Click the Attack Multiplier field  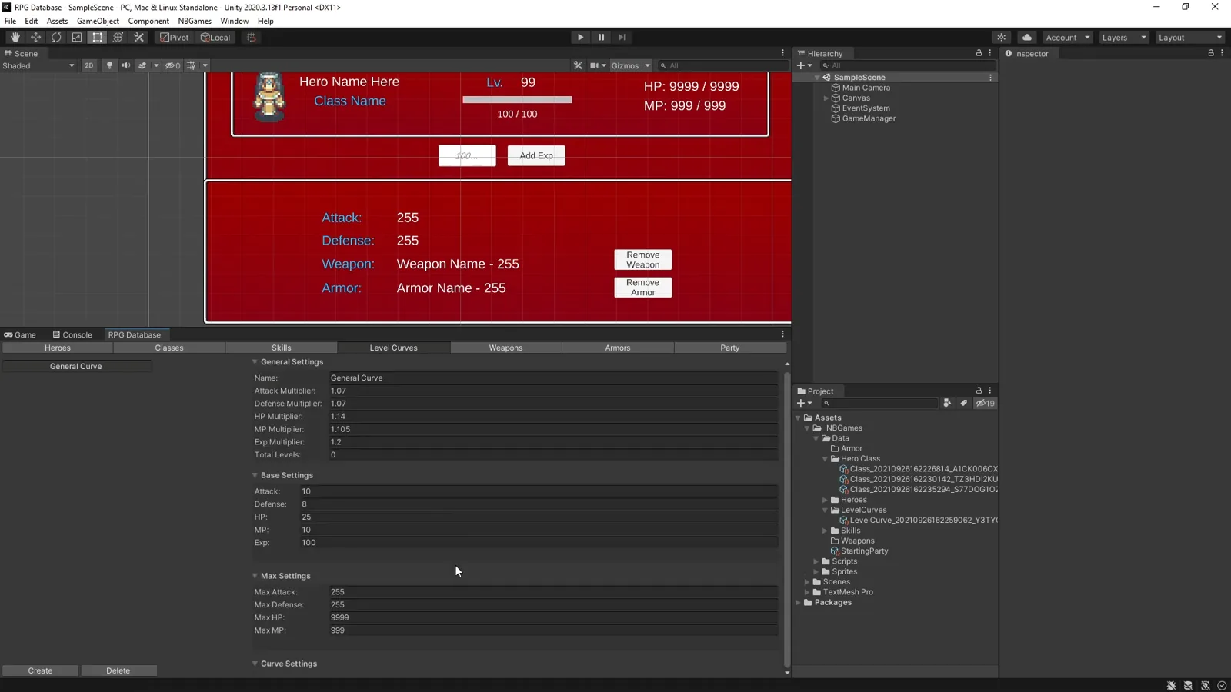[x=553, y=391]
